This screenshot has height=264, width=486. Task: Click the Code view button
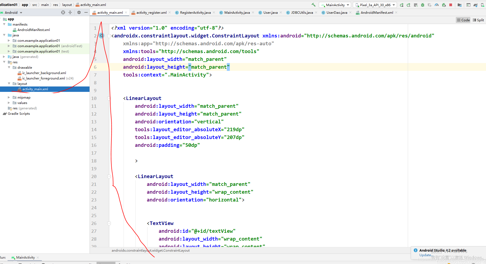(463, 20)
